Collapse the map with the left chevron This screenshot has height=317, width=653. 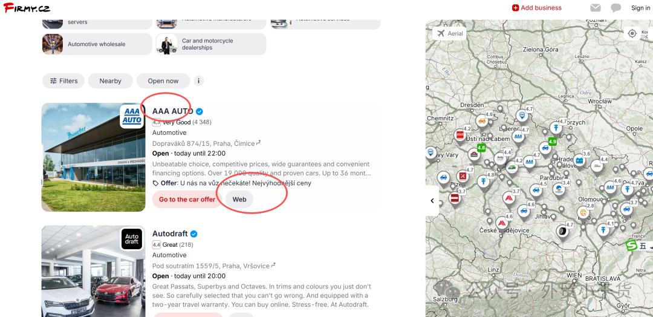432,200
